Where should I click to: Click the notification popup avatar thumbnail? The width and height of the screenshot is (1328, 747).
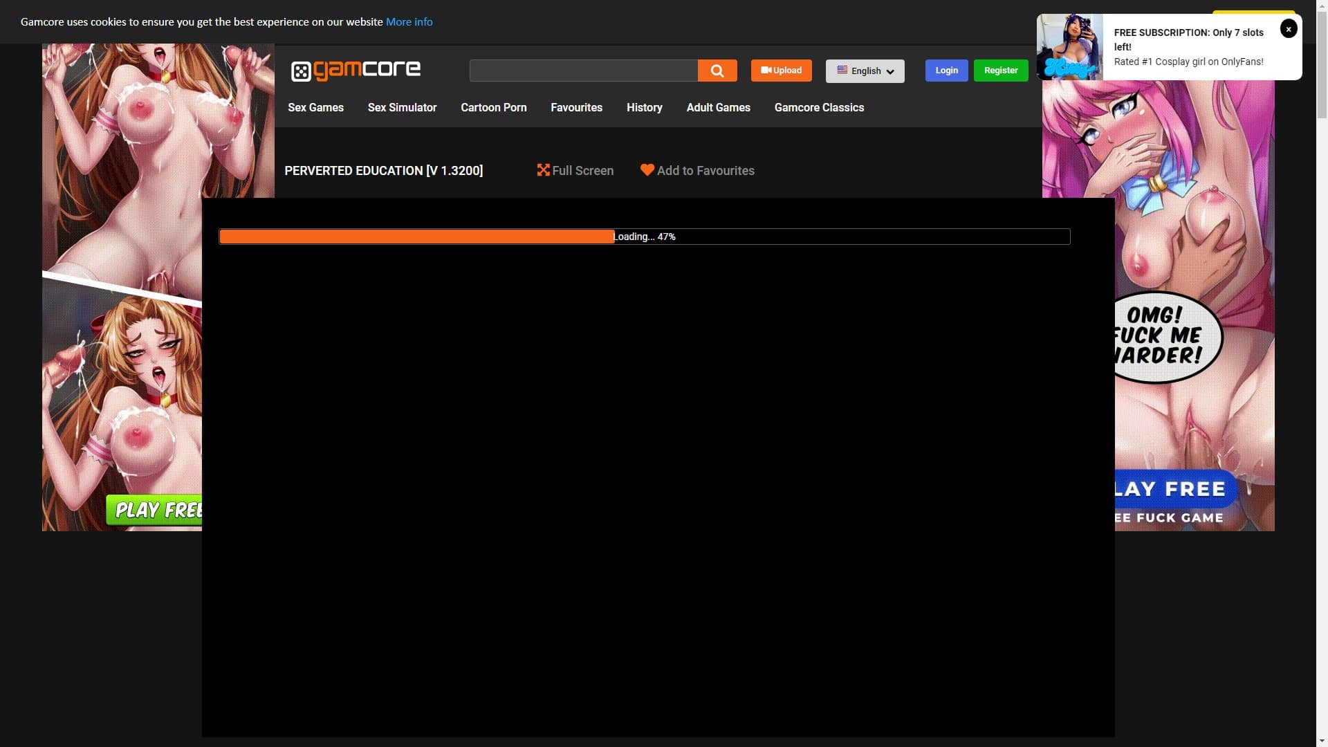point(1069,47)
